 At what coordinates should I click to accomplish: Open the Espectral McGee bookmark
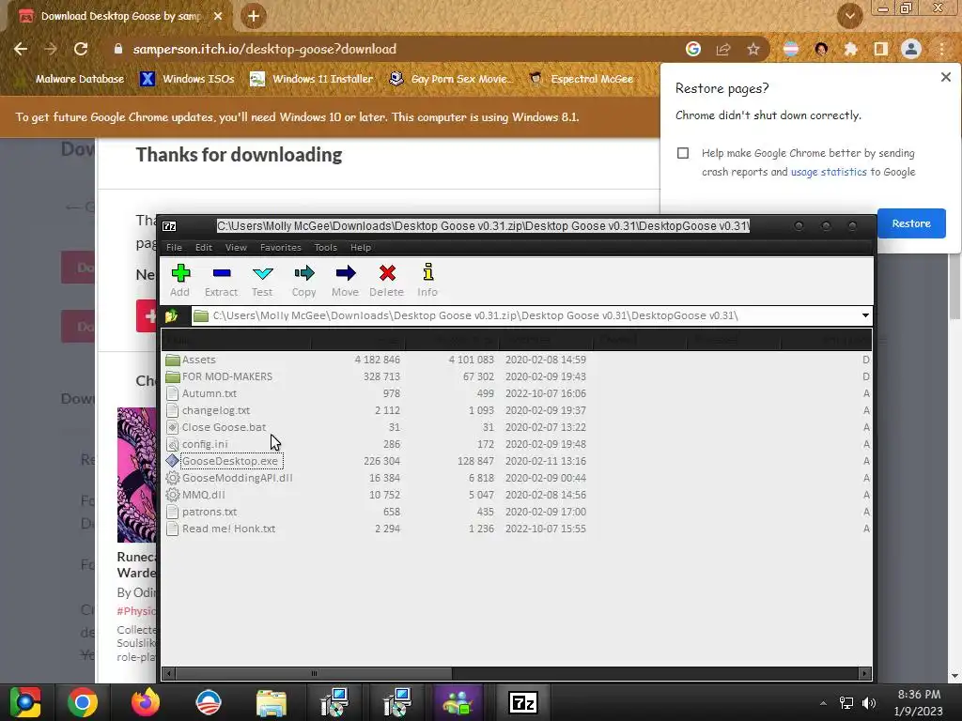click(x=581, y=79)
